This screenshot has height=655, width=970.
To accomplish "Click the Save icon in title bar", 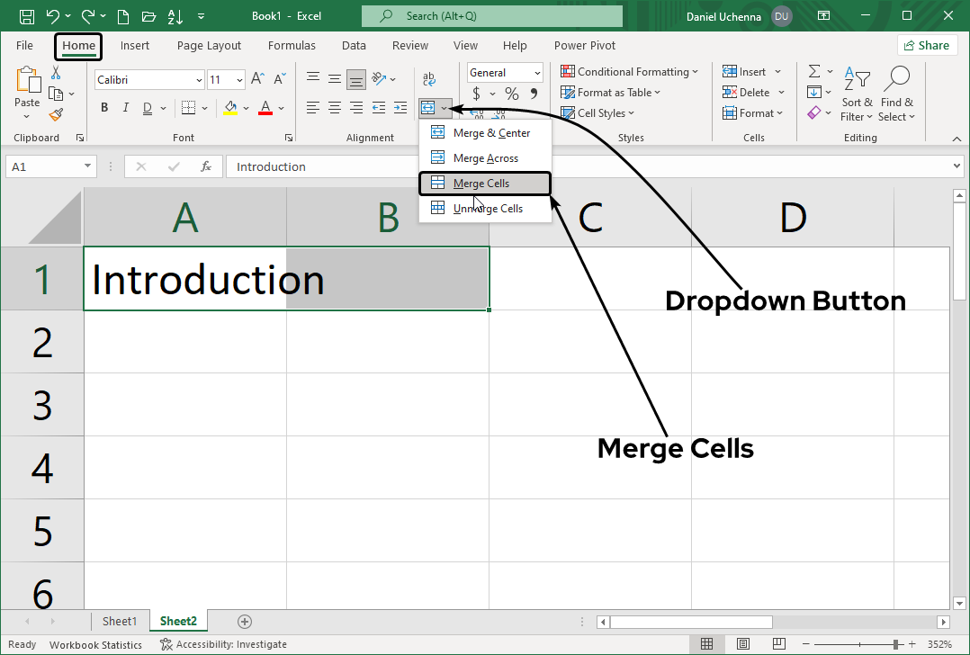I will [27, 16].
